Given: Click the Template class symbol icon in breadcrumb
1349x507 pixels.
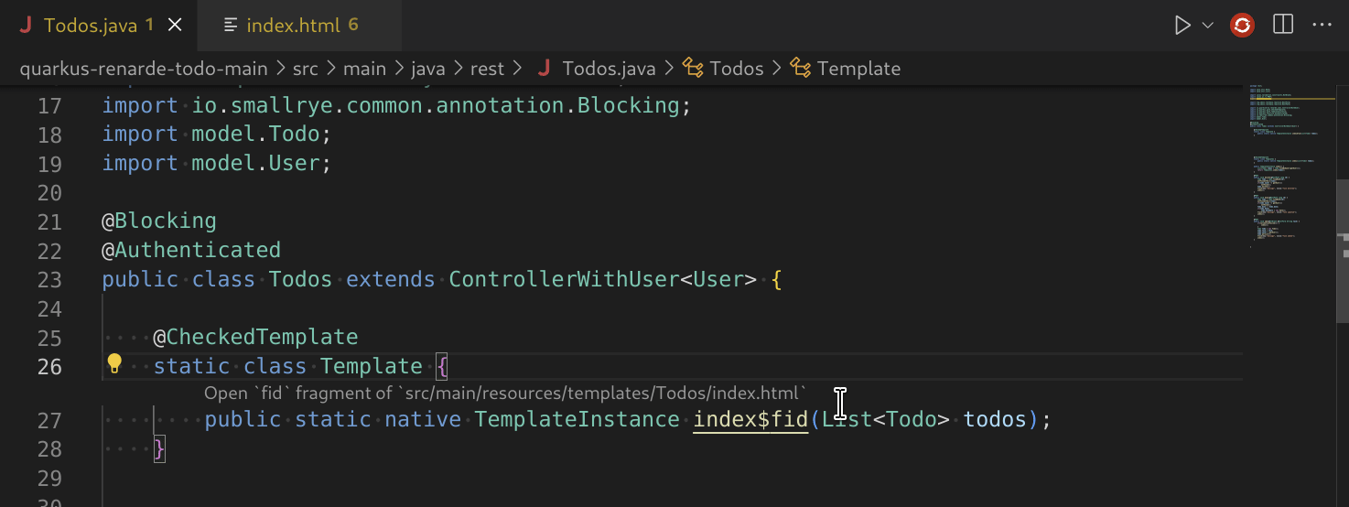Looking at the screenshot, I should (801, 69).
